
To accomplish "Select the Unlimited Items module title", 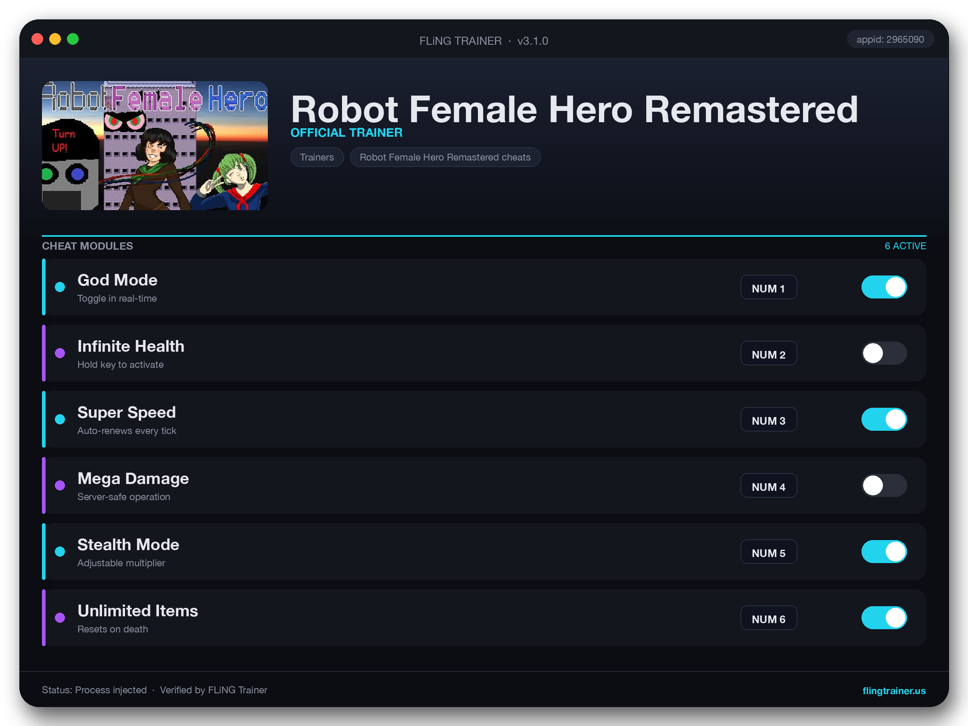I will tap(138, 611).
